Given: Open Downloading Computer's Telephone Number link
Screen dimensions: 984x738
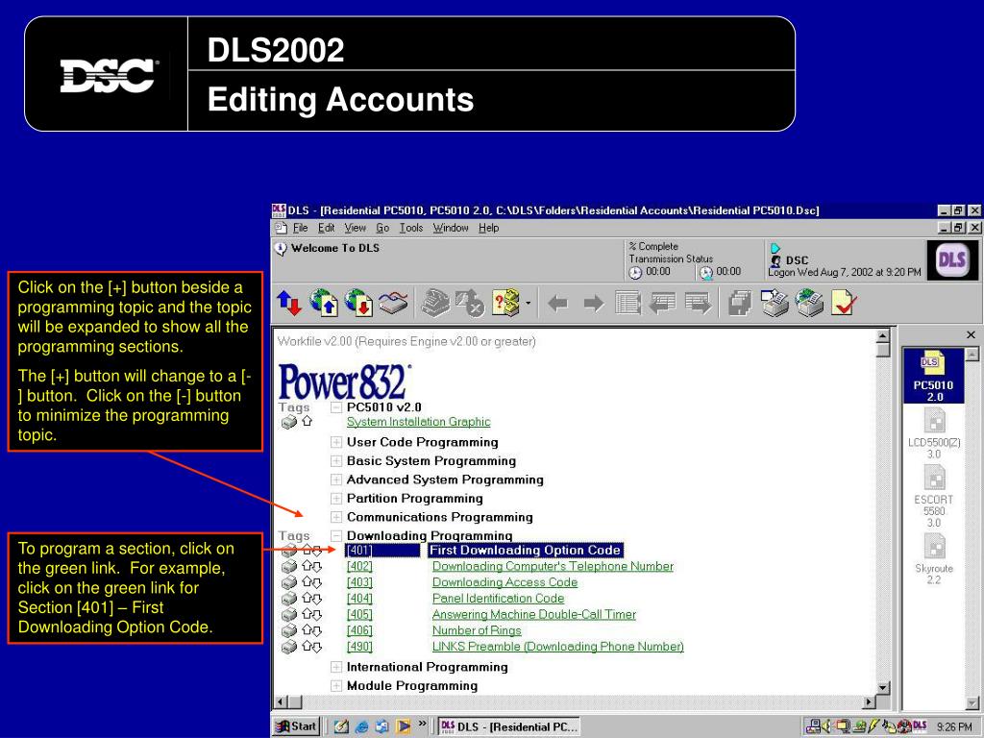Looking at the screenshot, I should [553, 567].
